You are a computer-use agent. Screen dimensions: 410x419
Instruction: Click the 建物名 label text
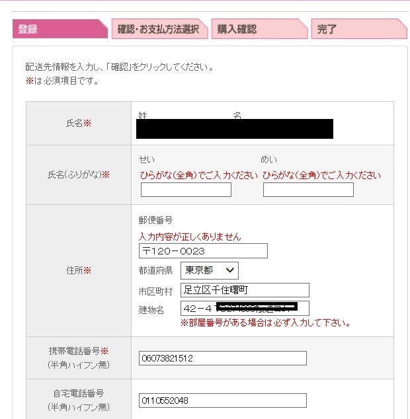(151, 309)
